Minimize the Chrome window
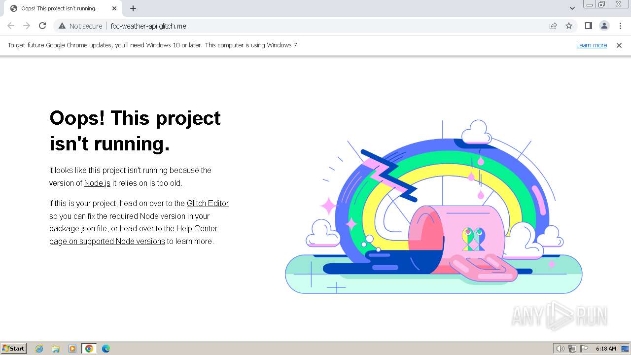The width and height of the screenshot is (631, 355). [589, 4]
